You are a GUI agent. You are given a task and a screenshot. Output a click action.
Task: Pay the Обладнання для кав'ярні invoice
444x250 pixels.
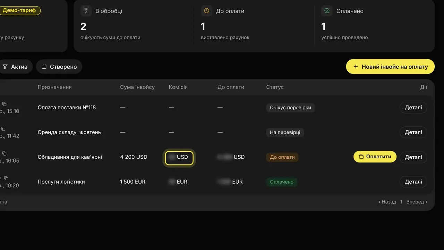pos(375,157)
